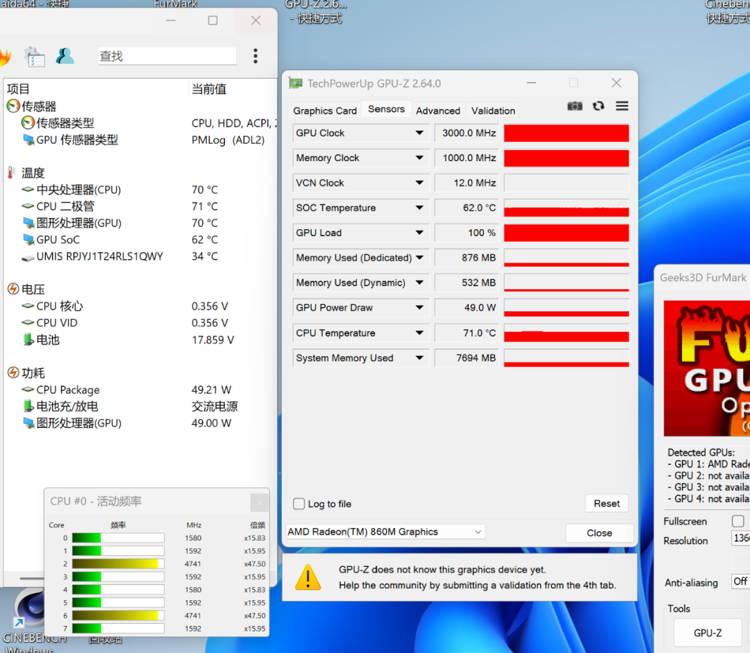Click the FurMark Resolution input box
Screen dimensions: 750x653
tap(740, 538)
